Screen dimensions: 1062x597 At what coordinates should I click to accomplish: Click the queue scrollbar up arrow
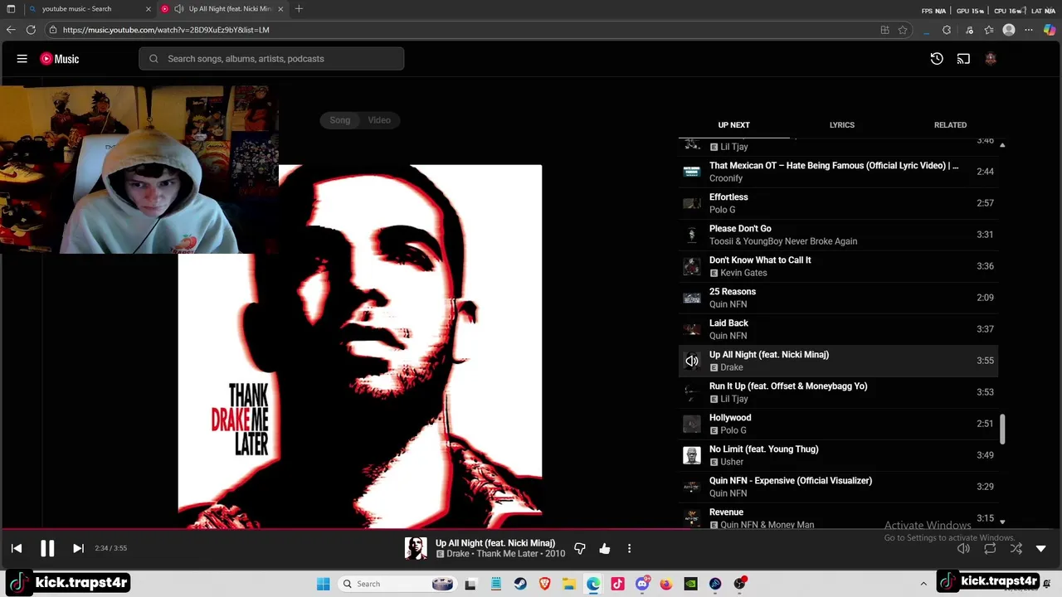(x=1002, y=145)
